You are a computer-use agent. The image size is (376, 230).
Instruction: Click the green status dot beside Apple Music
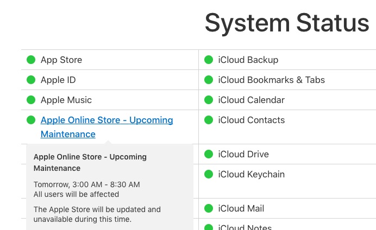[31, 100]
